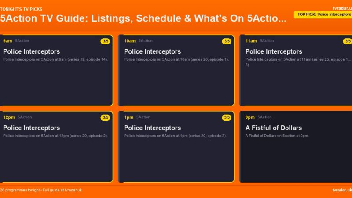Select the 12pm time label

click(x=9, y=117)
